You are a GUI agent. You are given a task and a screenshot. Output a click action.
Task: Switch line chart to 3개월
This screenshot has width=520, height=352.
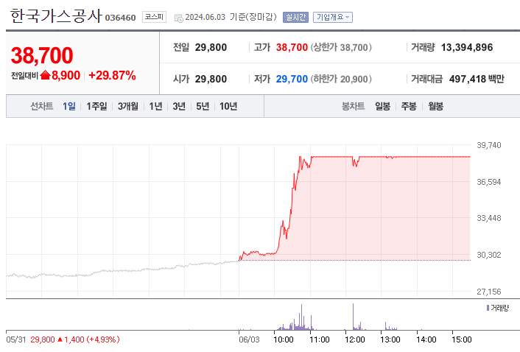pyautogui.click(x=127, y=106)
